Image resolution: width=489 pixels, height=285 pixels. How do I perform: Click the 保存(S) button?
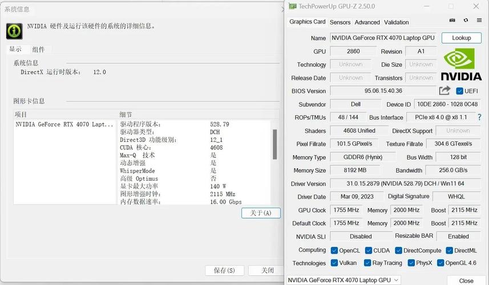[224, 270]
